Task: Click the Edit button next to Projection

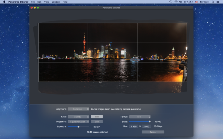Action: tap(97, 122)
